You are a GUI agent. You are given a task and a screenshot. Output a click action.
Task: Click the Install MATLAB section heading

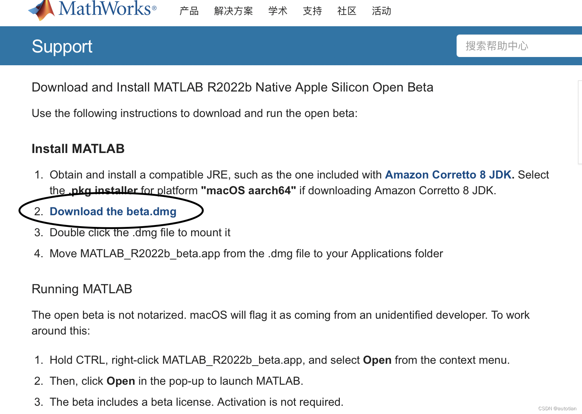coord(78,148)
